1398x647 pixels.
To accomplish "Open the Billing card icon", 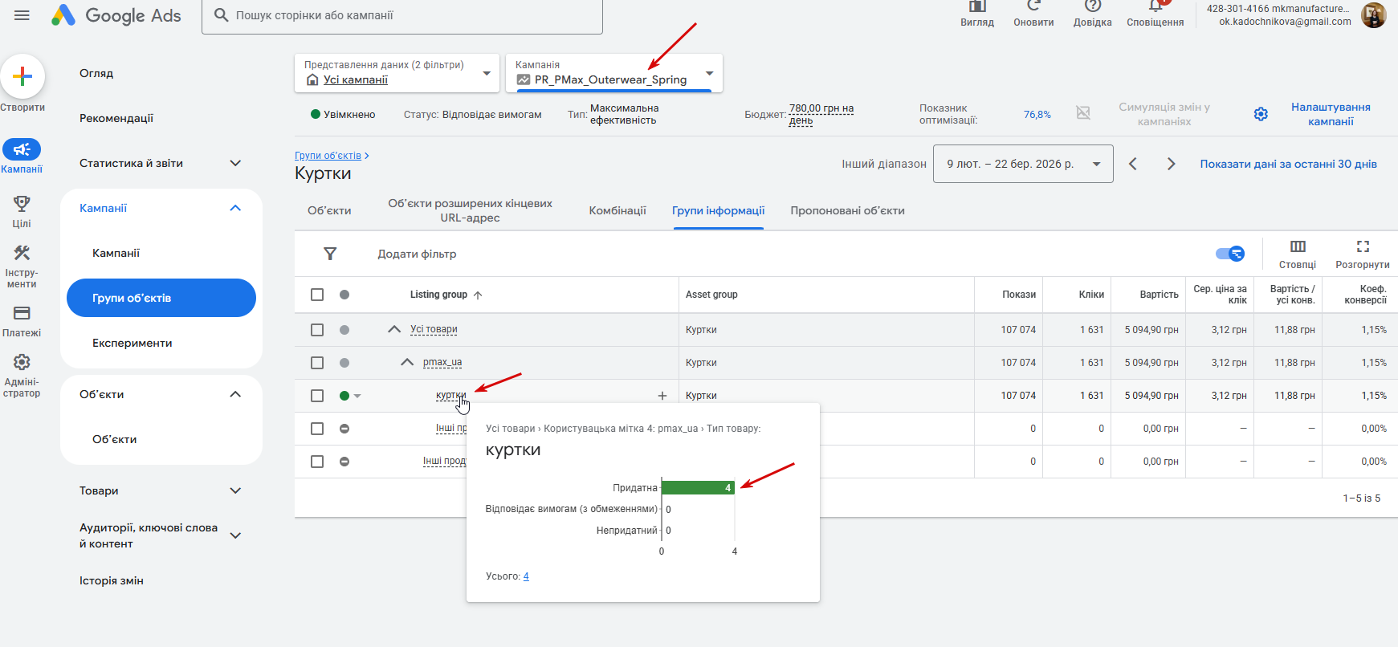I will pos(22,313).
